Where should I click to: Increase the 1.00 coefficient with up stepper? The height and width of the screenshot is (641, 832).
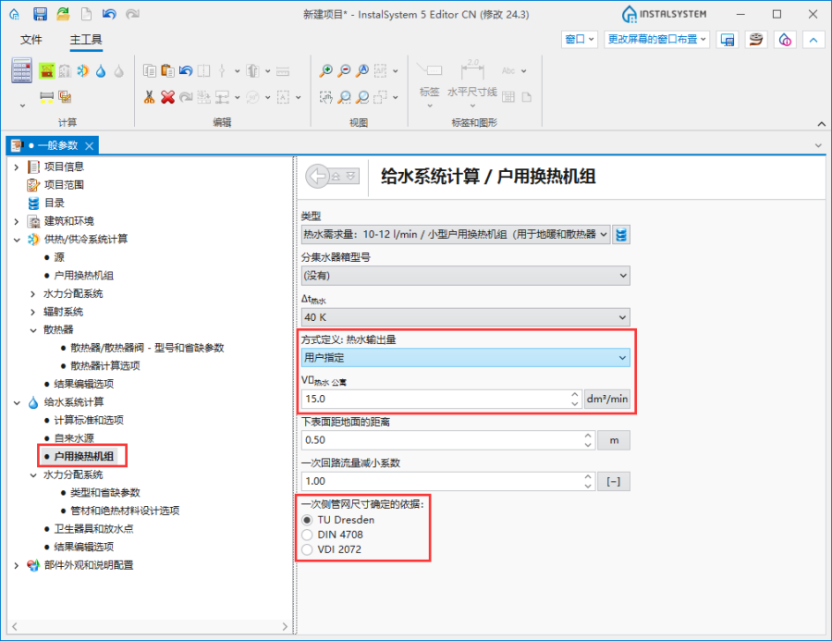pyautogui.click(x=588, y=477)
